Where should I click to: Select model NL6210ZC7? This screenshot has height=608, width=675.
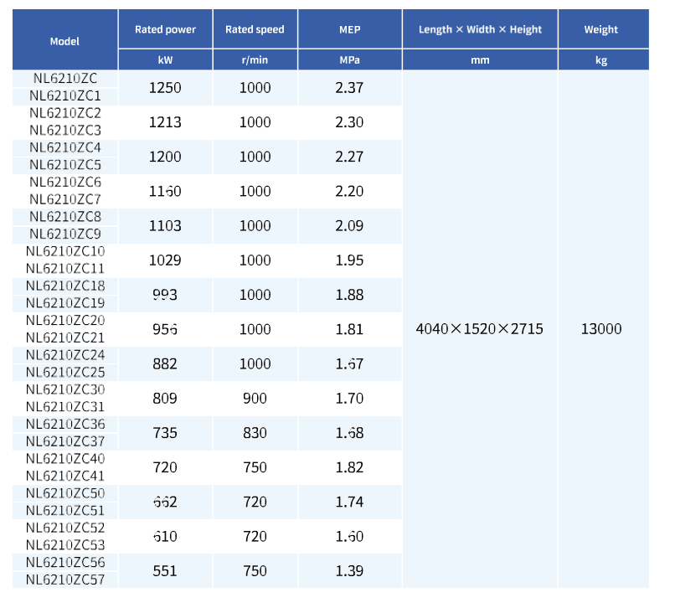pyautogui.click(x=65, y=199)
